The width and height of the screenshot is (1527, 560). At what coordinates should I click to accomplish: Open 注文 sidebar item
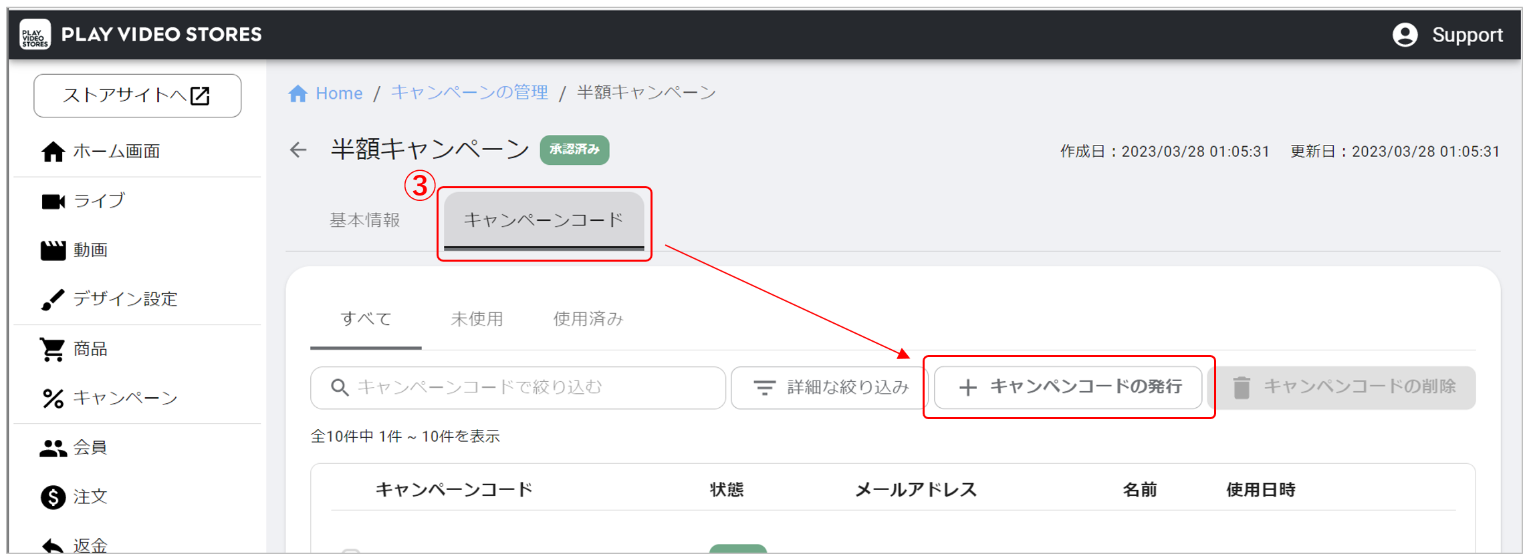tap(90, 497)
